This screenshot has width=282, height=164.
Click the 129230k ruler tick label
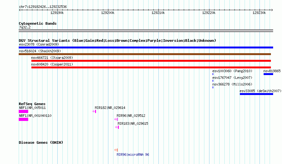(x=259, y=13)
